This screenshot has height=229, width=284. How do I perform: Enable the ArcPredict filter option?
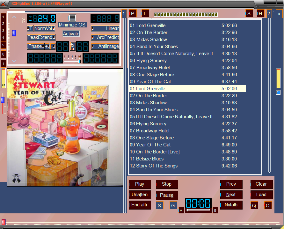[x=105, y=37]
